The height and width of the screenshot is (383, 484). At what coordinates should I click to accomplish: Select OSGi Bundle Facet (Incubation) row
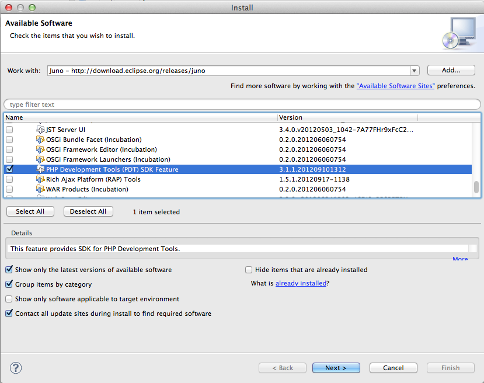point(238,140)
